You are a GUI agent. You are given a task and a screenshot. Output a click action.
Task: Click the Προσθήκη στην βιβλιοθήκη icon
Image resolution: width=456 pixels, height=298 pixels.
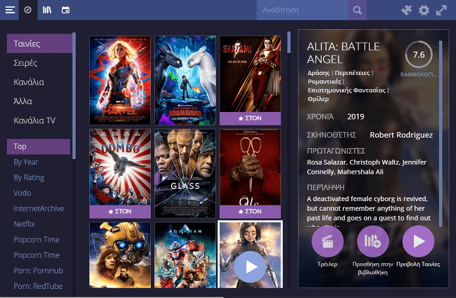(373, 241)
